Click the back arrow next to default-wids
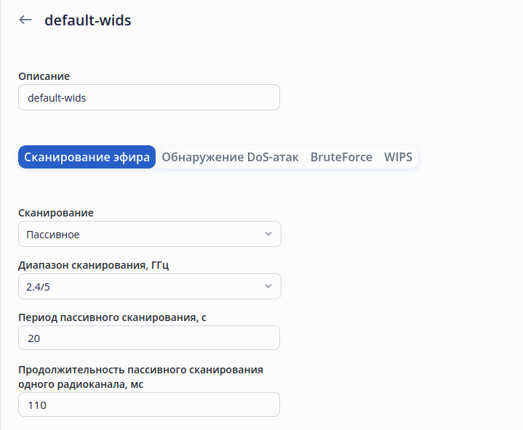The height and width of the screenshot is (430, 523). (x=25, y=20)
